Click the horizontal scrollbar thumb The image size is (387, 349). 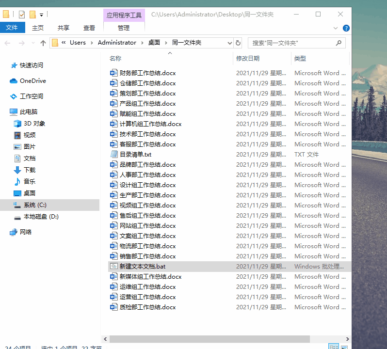[x=210, y=339]
